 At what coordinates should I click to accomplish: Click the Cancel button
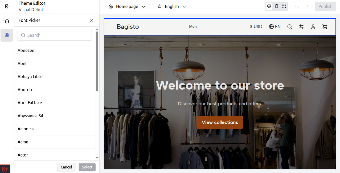66,167
